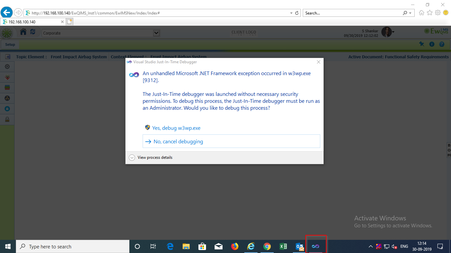
Task: Open the Action Center notifications
Action: coord(440,246)
